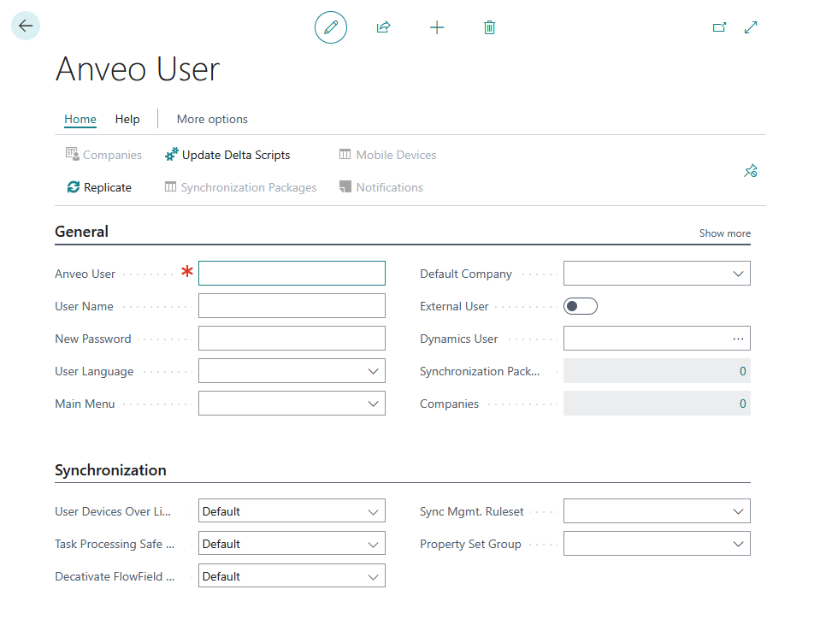Click the Mobile Devices icon
This screenshot has height=625, width=820.
click(345, 154)
